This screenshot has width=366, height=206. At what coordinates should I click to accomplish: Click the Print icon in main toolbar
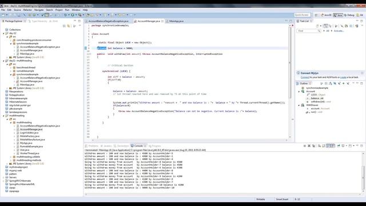click(x=19, y=15)
